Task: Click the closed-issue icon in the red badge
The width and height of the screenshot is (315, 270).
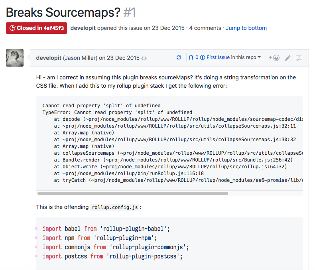Action: (12, 28)
